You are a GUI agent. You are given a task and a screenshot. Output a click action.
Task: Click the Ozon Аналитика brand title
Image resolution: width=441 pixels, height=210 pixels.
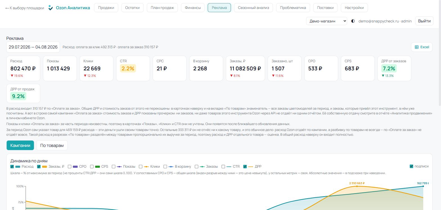(73, 8)
